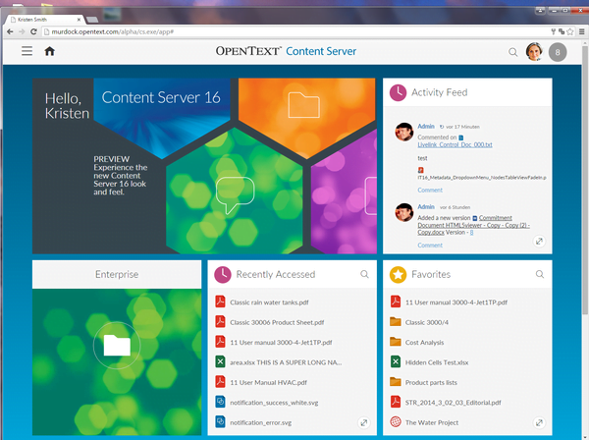Click browser back arrow

(x=10, y=31)
